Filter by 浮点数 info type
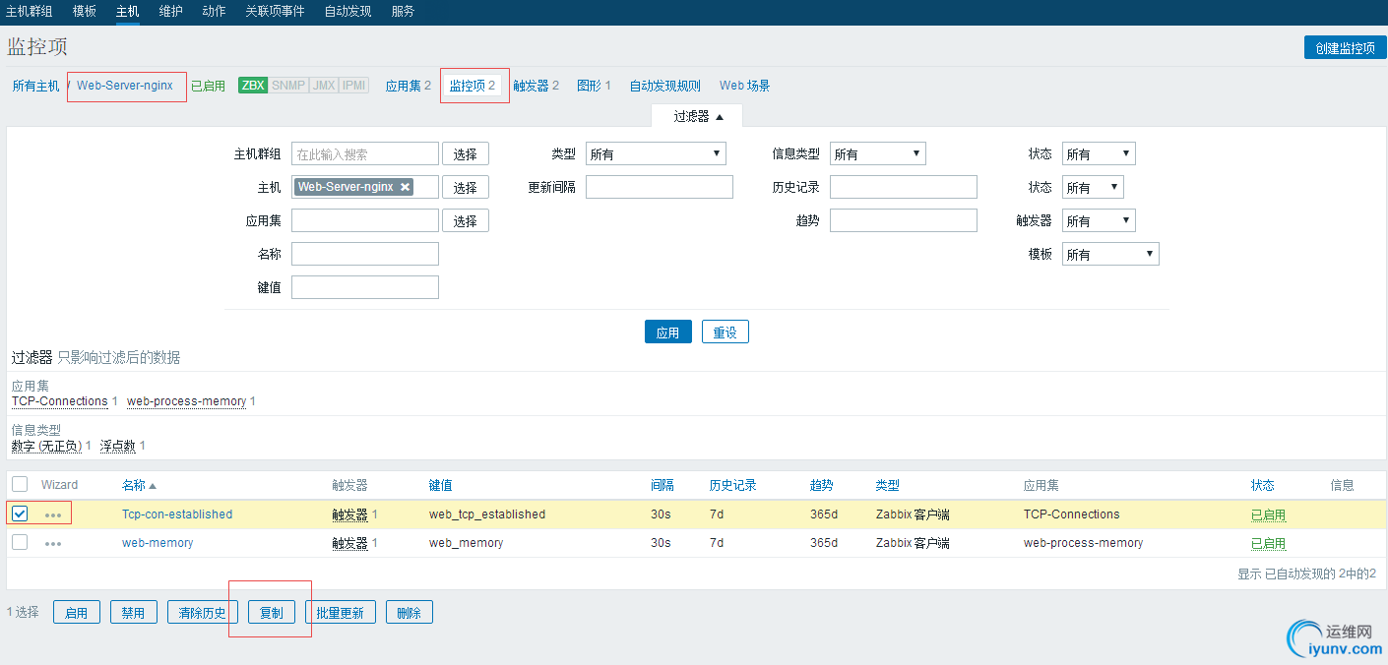 [118, 446]
